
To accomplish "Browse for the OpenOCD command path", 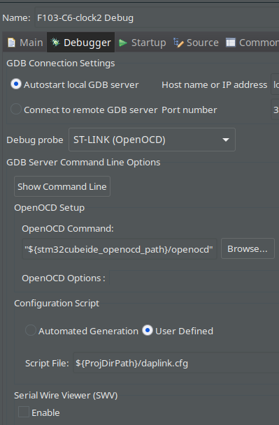I will click(x=248, y=249).
